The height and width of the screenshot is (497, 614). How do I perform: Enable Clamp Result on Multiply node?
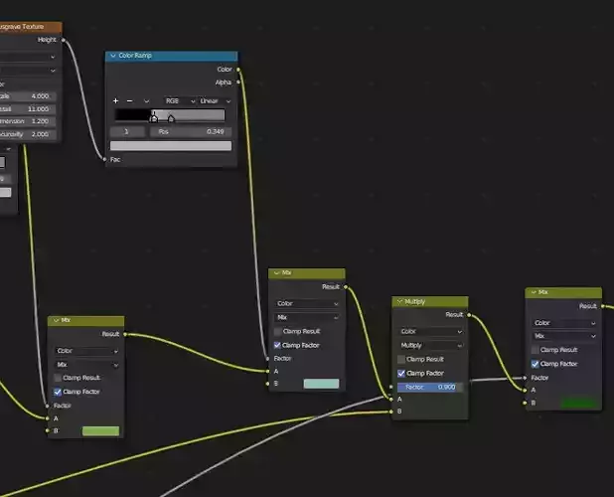[x=401, y=360]
